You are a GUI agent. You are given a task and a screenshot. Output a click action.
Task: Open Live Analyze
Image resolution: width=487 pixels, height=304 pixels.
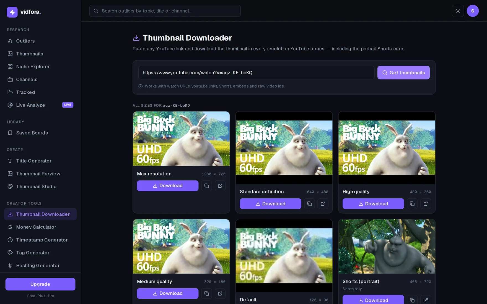coord(40,105)
